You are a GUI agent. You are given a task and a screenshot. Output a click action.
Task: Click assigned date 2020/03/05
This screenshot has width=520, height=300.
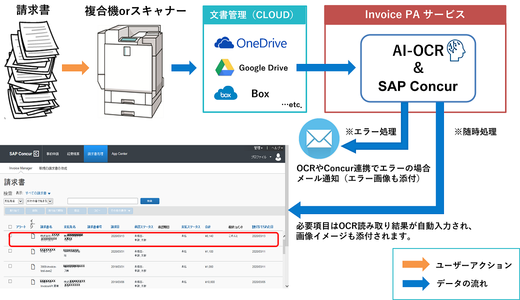(x=258, y=282)
